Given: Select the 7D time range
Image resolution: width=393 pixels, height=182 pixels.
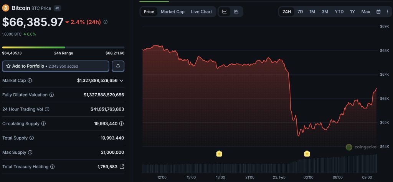Looking at the screenshot, I should (x=300, y=12).
